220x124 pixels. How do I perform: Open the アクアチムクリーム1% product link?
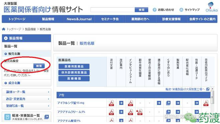(71, 112)
